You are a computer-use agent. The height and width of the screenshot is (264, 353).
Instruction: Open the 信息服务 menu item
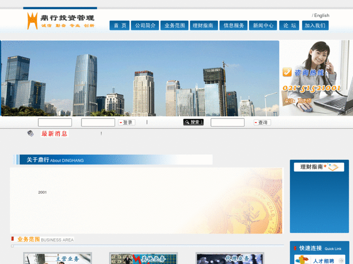click(x=234, y=25)
